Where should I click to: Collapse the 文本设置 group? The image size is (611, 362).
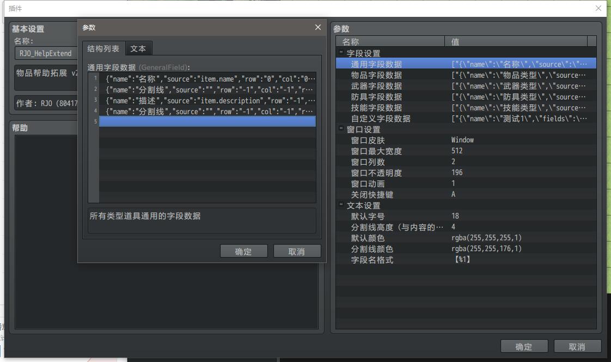click(x=341, y=204)
